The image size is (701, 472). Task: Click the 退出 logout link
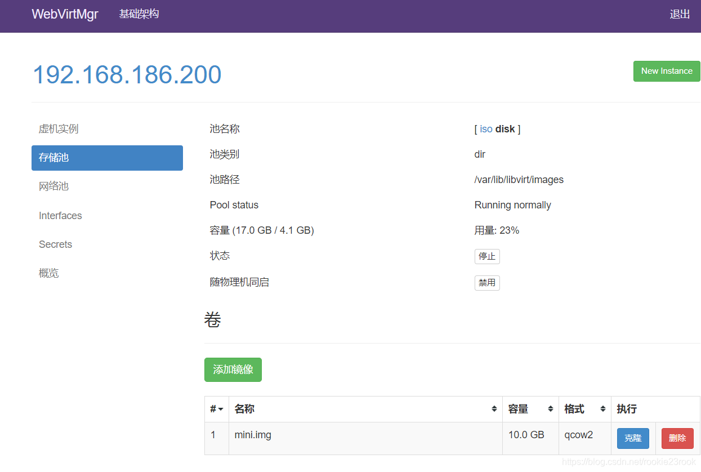coord(680,14)
